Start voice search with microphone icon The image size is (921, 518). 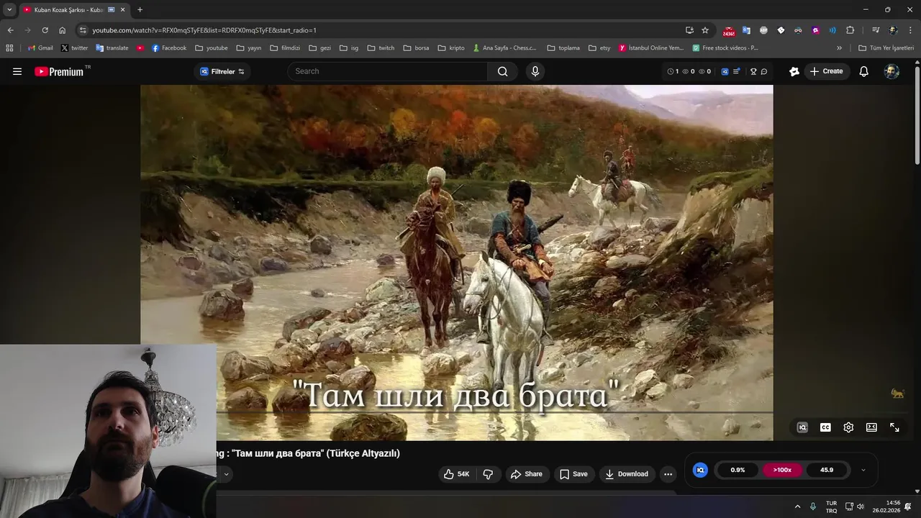tap(535, 71)
